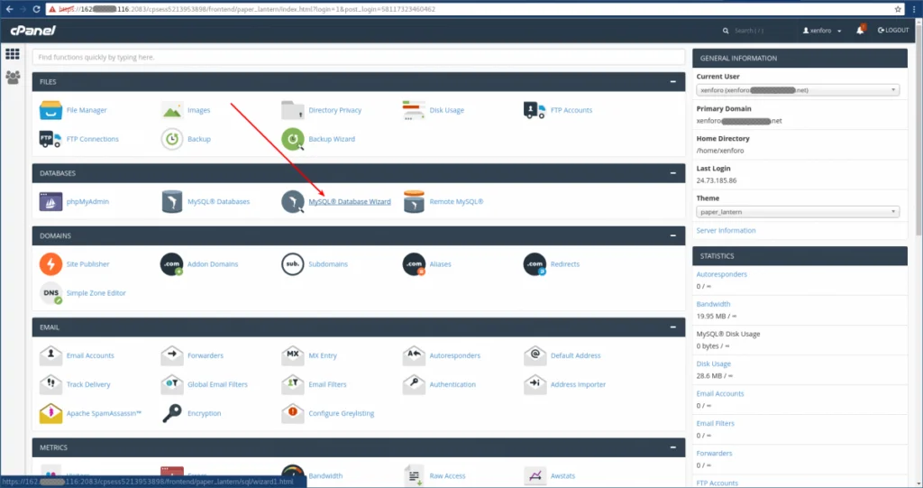
Task: Open the Current User dropdown
Action: (x=798, y=90)
